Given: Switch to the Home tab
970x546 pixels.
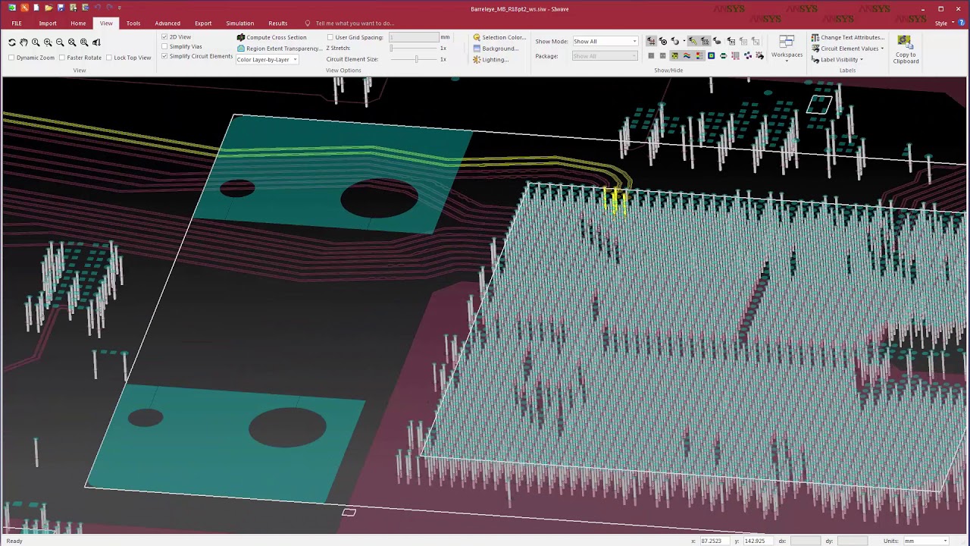Looking at the screenshot, I should pos(78,23).
